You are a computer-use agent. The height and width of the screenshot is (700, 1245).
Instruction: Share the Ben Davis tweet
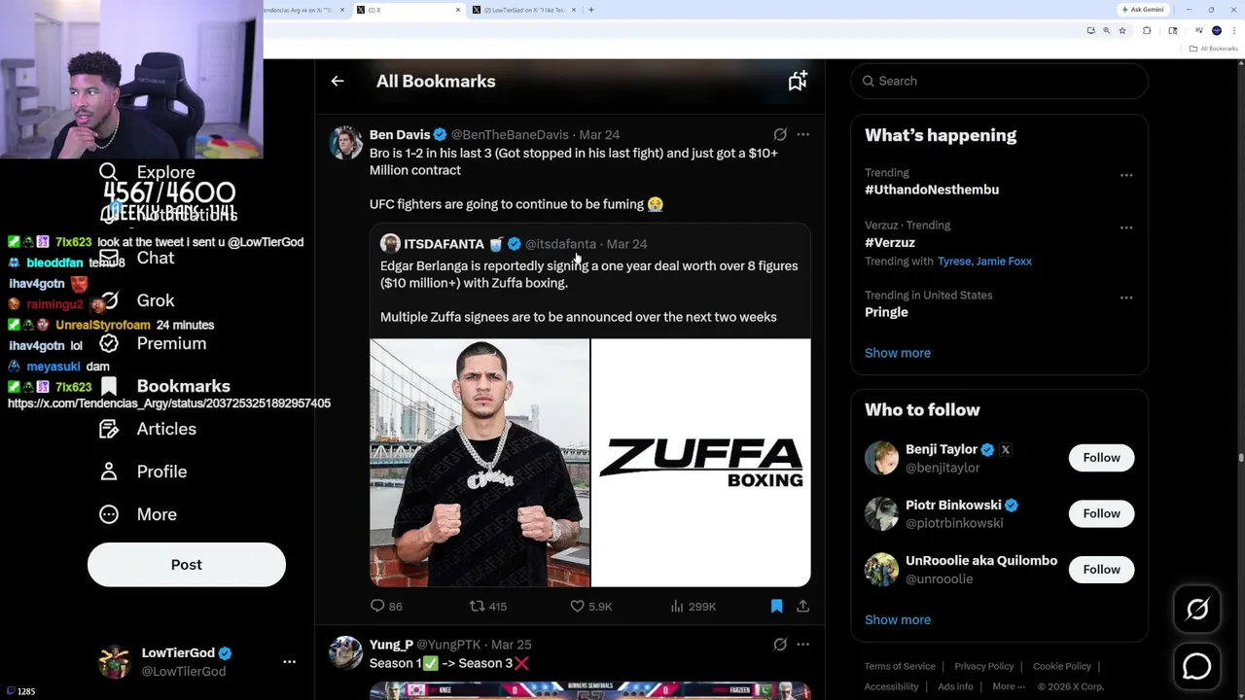point(802,606)
